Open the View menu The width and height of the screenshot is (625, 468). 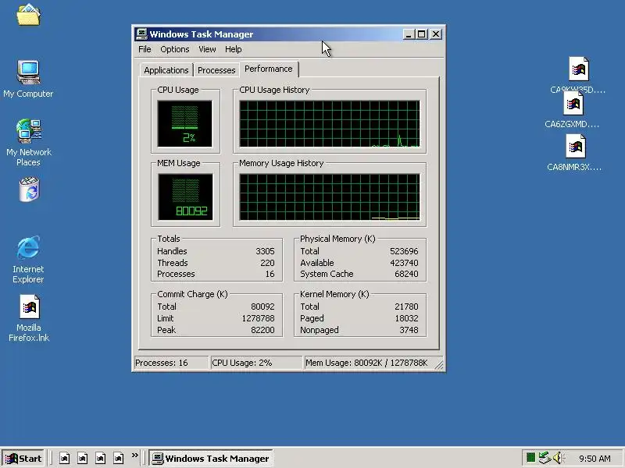coord(207,49)
